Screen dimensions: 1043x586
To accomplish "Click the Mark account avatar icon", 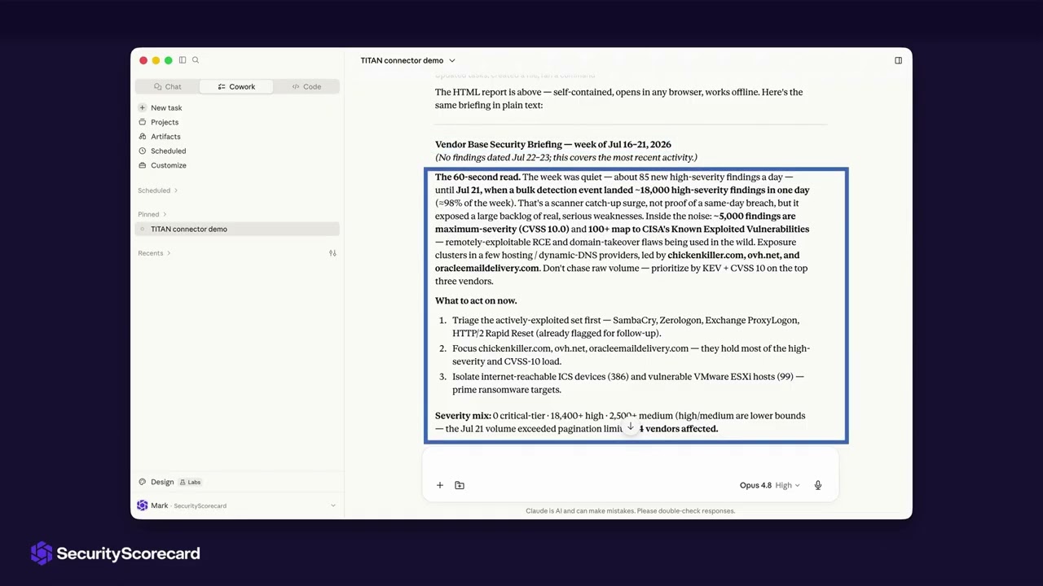I will 143,505.
